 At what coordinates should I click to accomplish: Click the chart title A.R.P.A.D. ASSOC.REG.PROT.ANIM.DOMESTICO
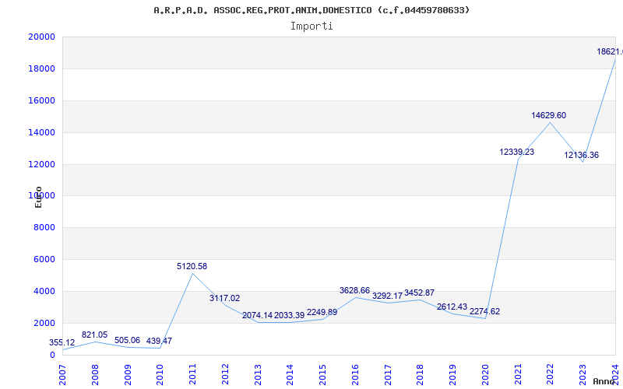coord(311,10)
